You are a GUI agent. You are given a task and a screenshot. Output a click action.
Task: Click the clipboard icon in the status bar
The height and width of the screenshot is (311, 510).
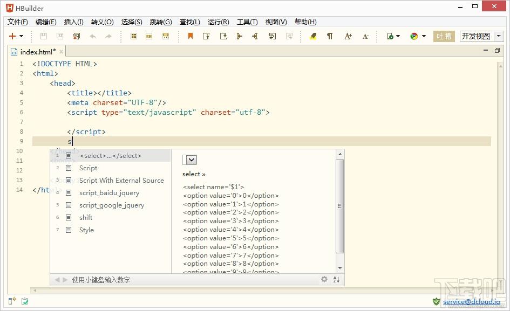click(x=25, y=301)
